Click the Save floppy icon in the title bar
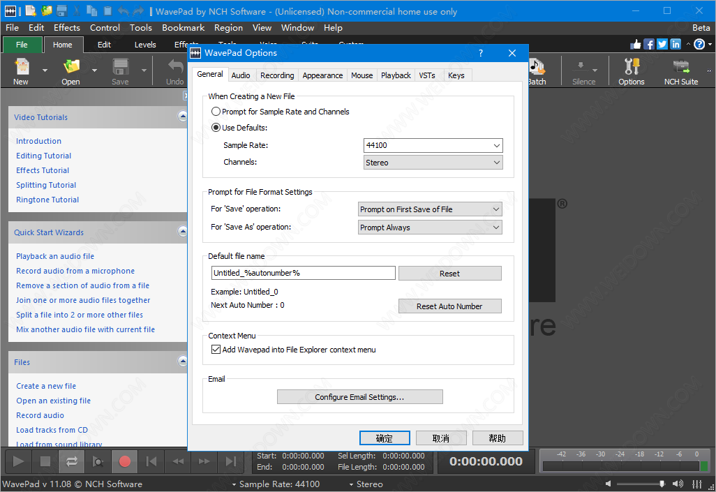This screenshot has width=716, height=492. point(62,11)
